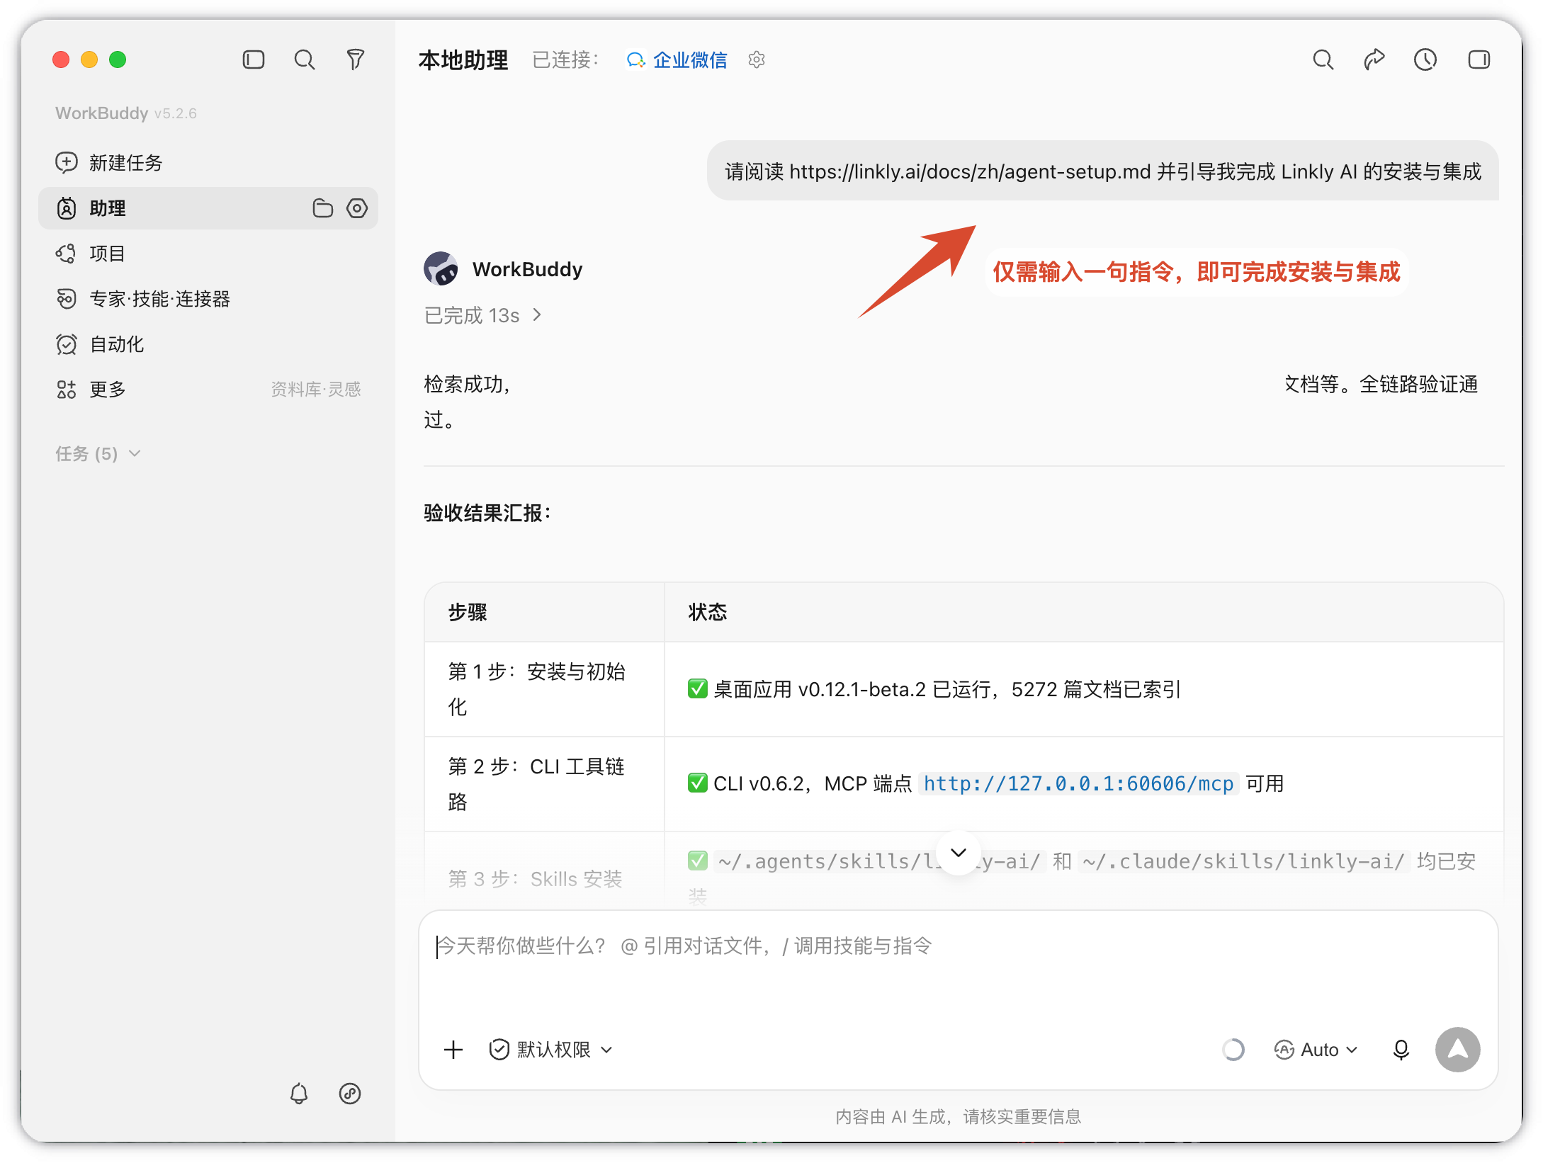This screenshot has height=1163, width=1543.
Task: Click user message bubble with linkly.ai URL
Action: click(x=1103, y=171)
